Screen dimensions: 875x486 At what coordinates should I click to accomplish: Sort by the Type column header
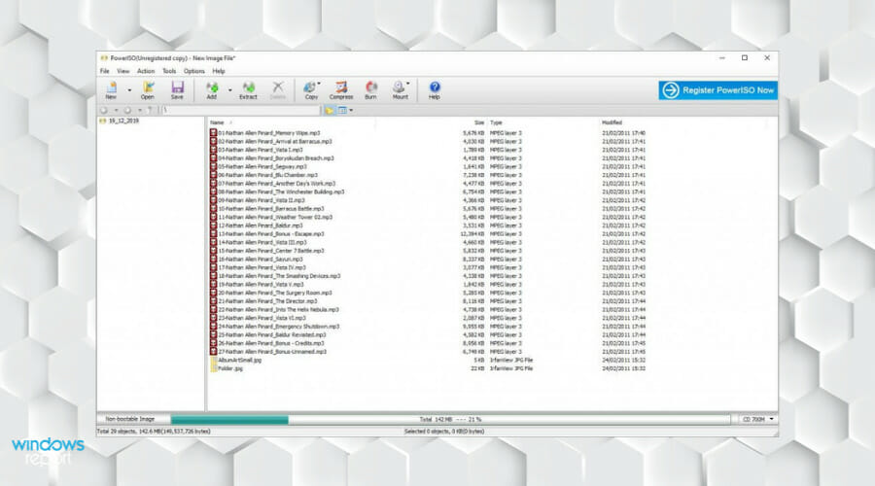click(496, 122)
